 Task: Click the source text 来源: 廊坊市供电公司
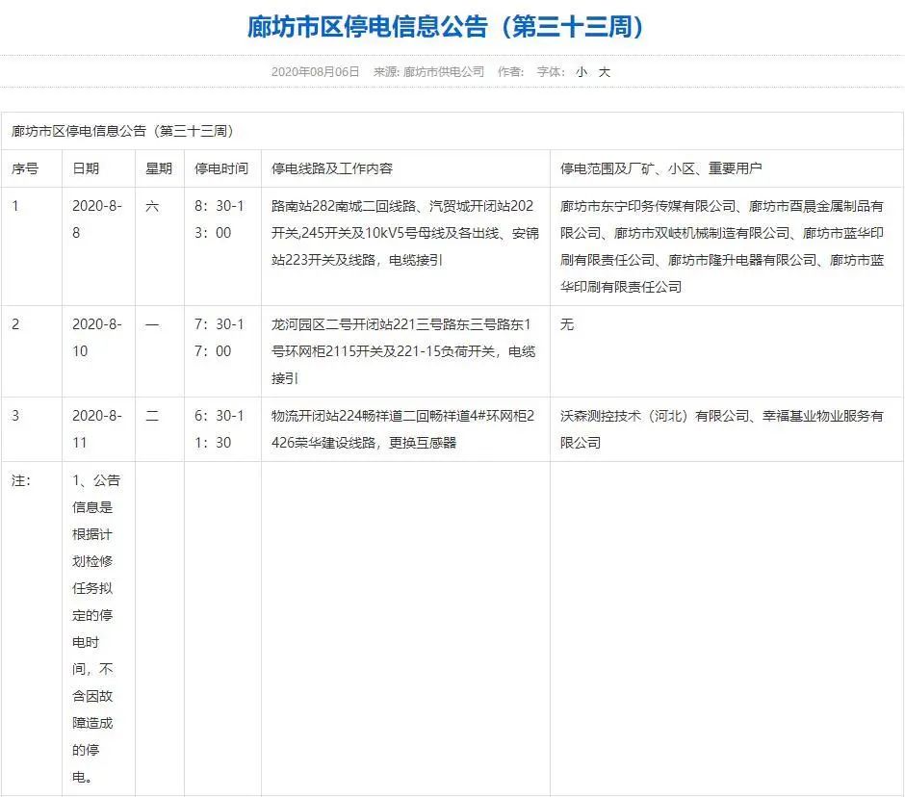tap(428, 71)
